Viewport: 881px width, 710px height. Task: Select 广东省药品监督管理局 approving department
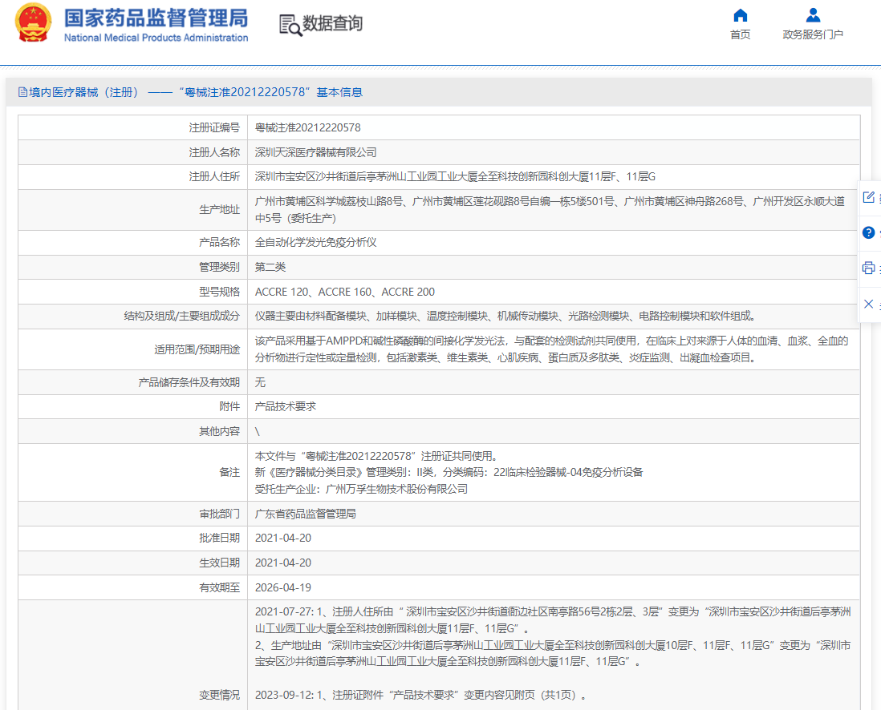306,514
